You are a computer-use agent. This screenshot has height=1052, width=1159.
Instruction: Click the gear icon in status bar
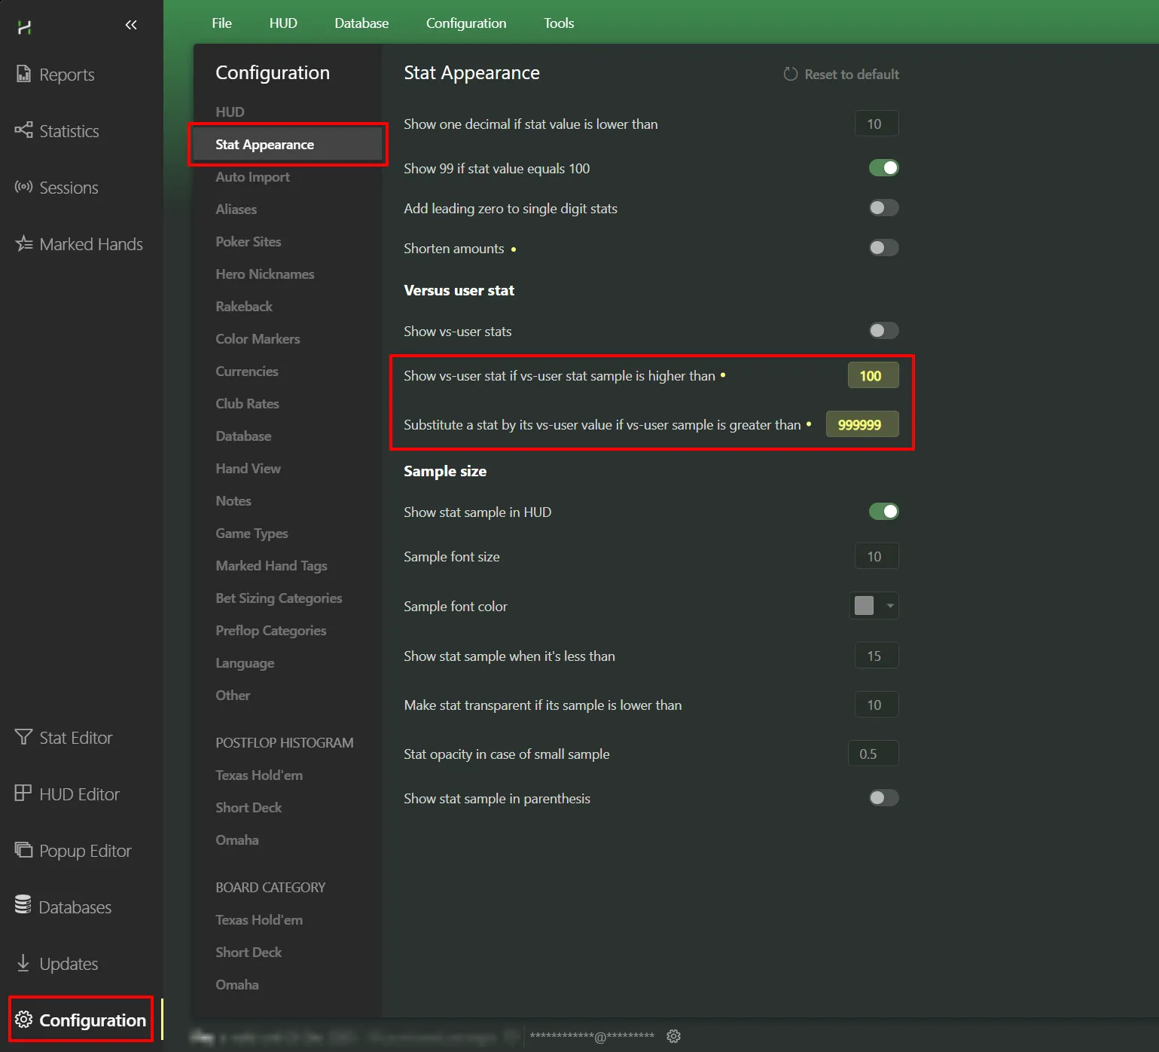[x=673, y=1036]
